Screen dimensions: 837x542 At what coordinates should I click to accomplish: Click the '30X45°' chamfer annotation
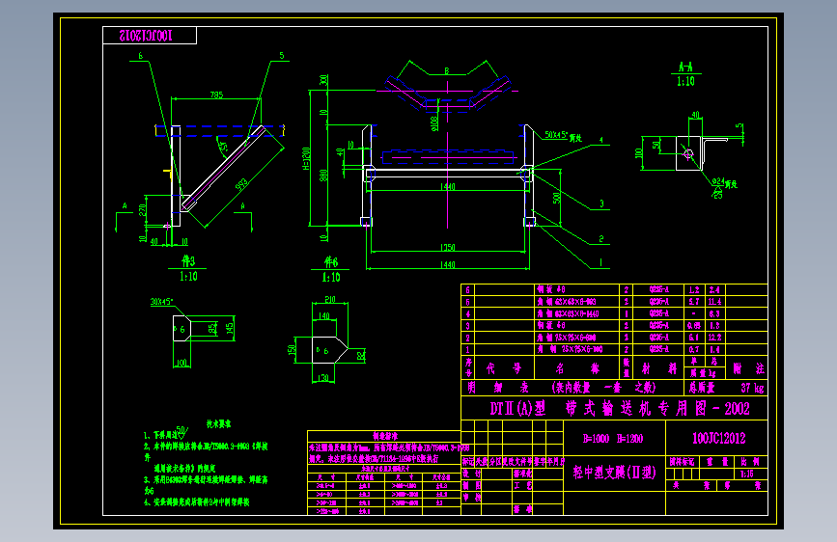click(162, 302)
